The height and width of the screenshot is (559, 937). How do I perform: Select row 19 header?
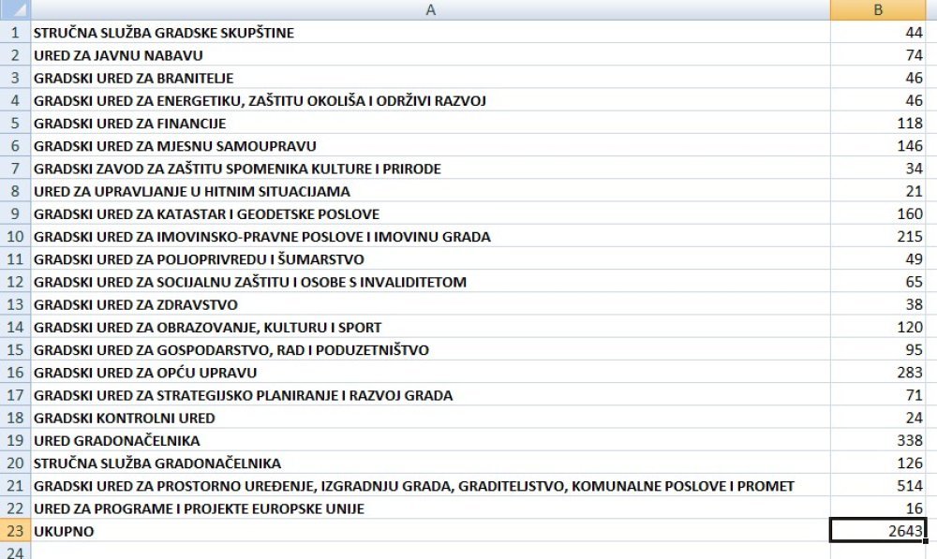[15, 441]
